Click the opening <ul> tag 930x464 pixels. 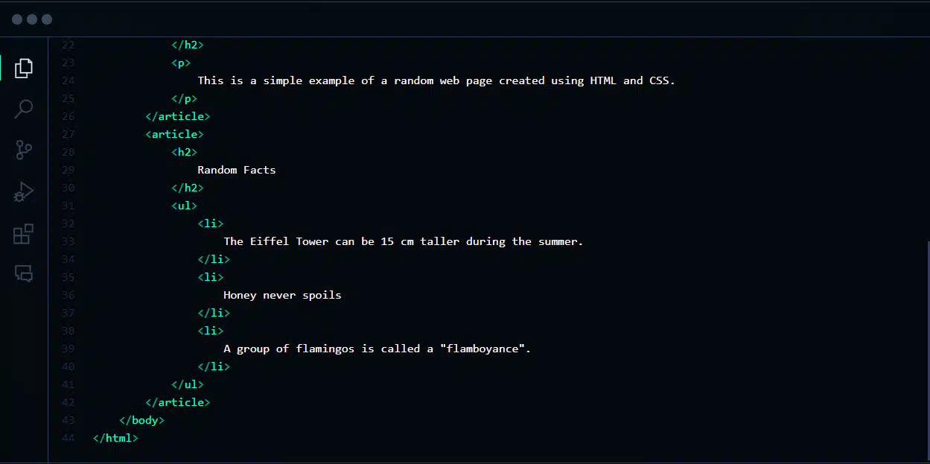[x=184, y=206]
